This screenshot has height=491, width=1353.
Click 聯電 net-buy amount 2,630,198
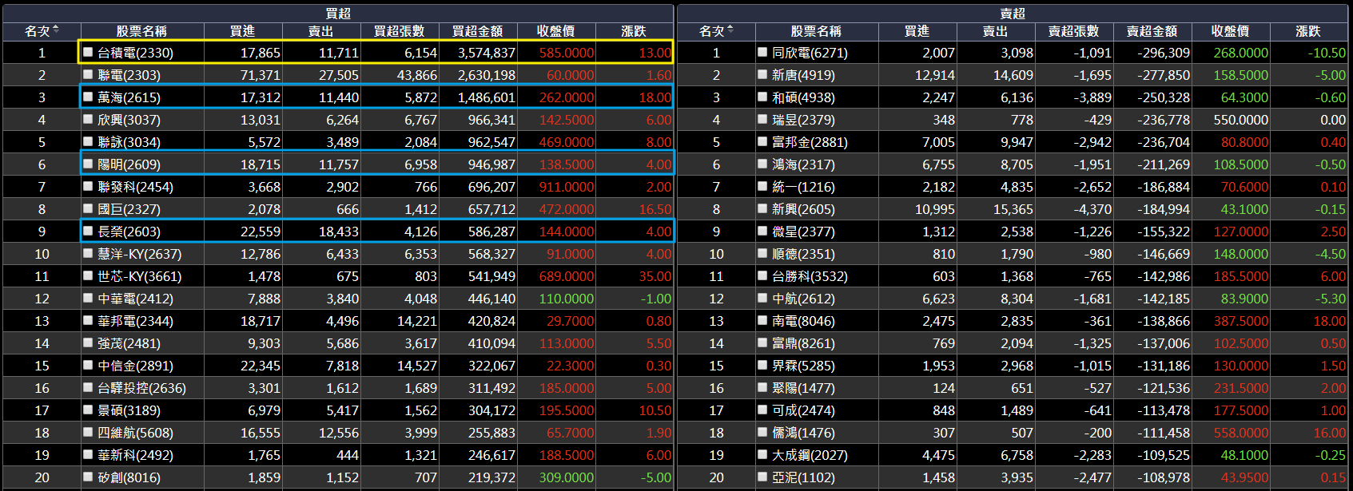[x=487, y=75]
